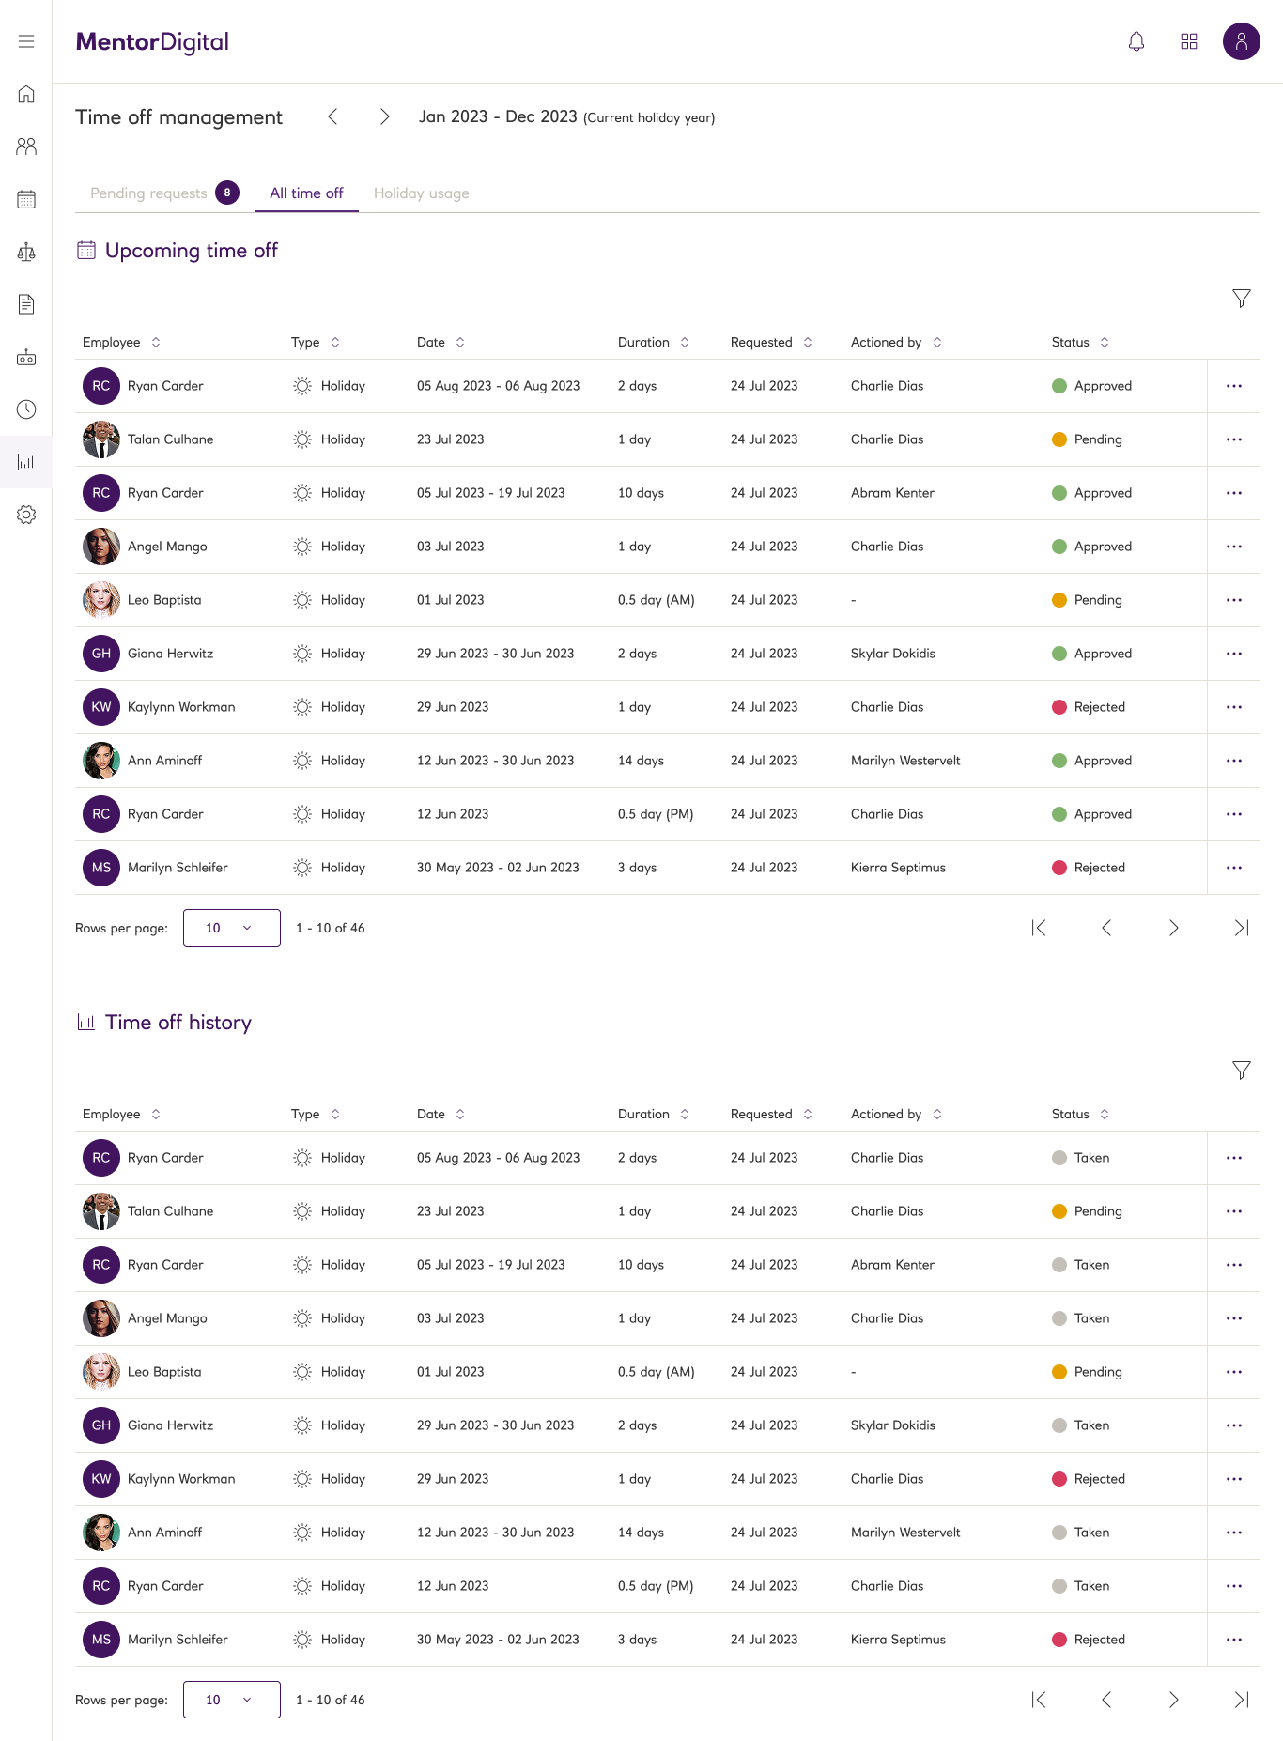
Task: Sort history table by Duration column
Action: 654,1114
